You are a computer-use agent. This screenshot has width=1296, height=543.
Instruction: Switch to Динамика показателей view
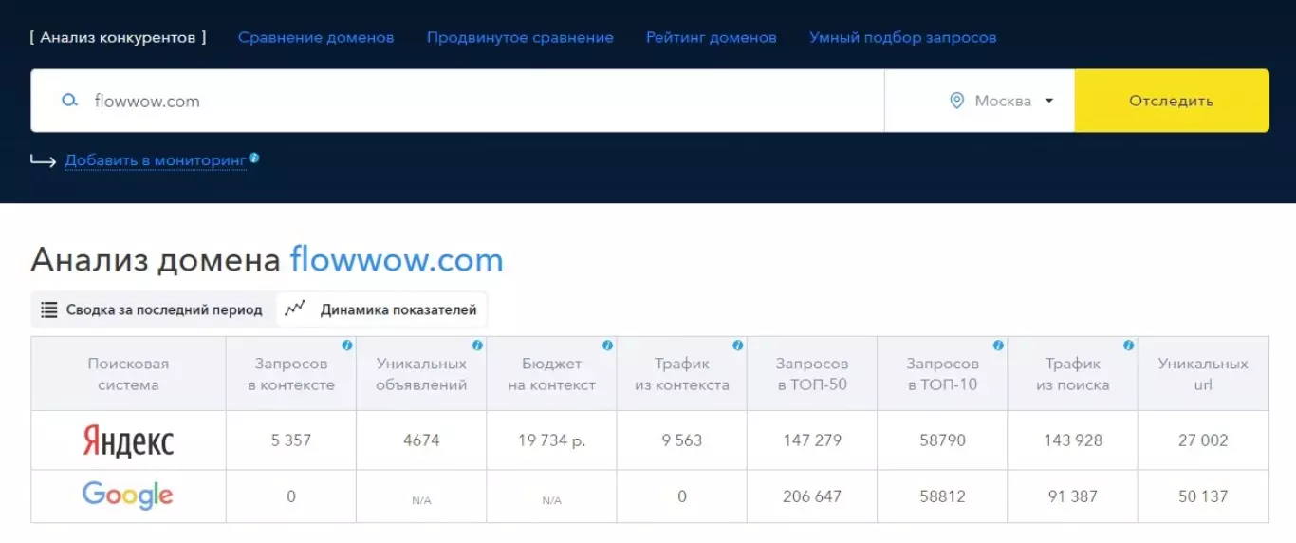pyautogui.click(x=382, y=309)
